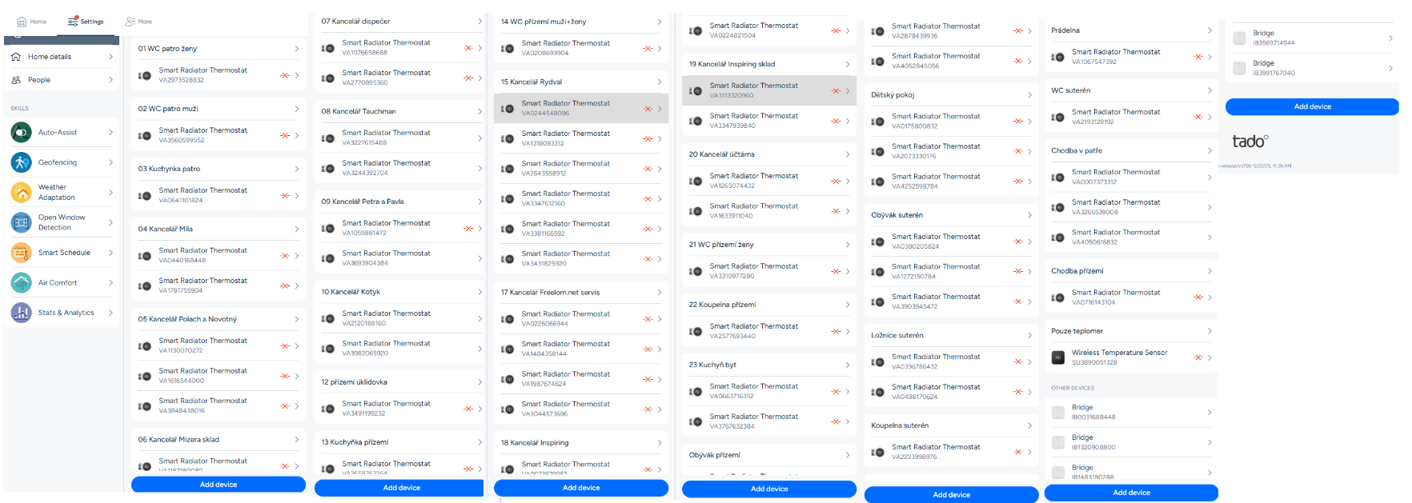The width and height of the screenshot is (1412, 503).
Task: Switch to the Settings tab
Action: coord(86,22)
